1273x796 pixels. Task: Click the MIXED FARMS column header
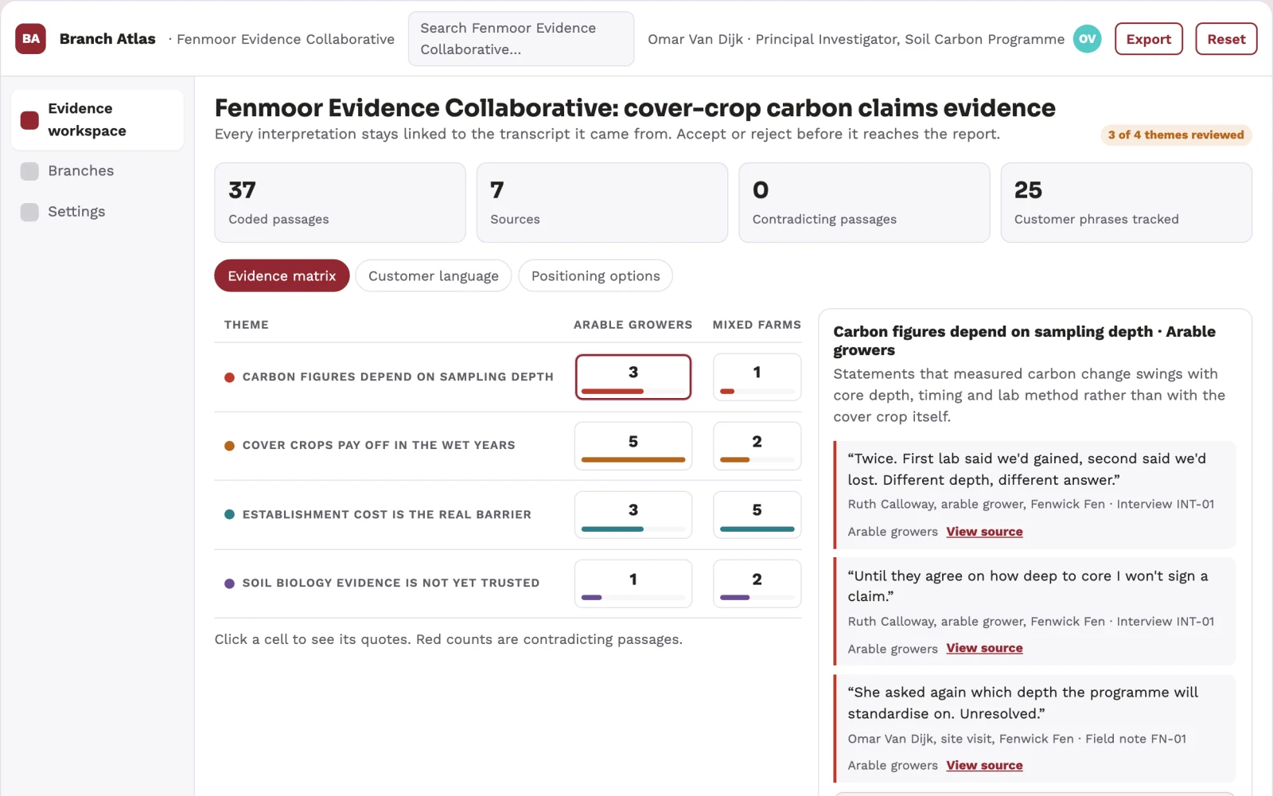click(x=757, y=325)
